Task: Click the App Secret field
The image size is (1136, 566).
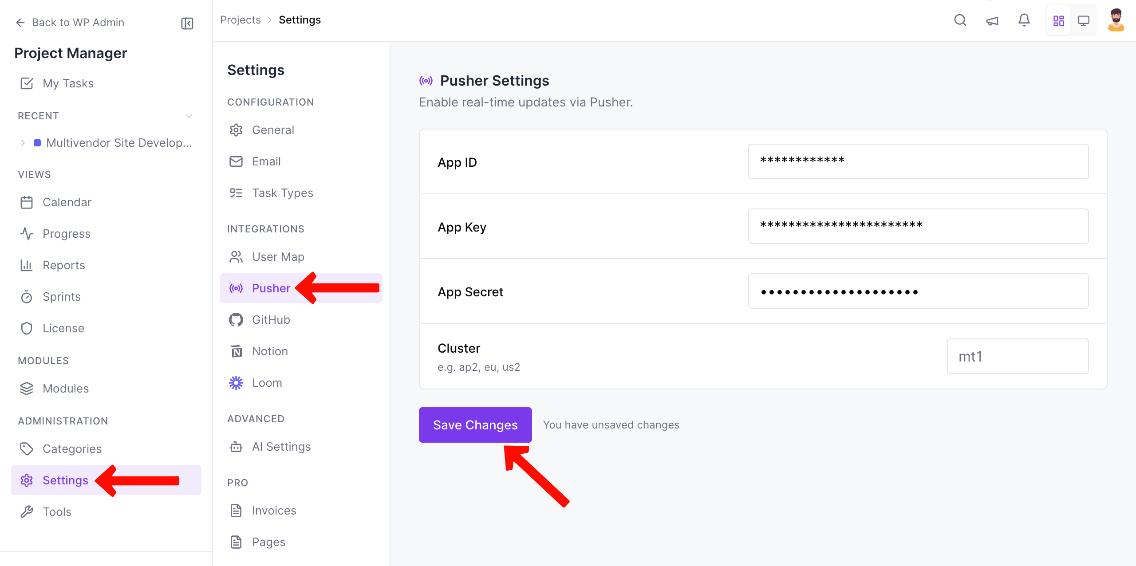Action: click(918, 291)
